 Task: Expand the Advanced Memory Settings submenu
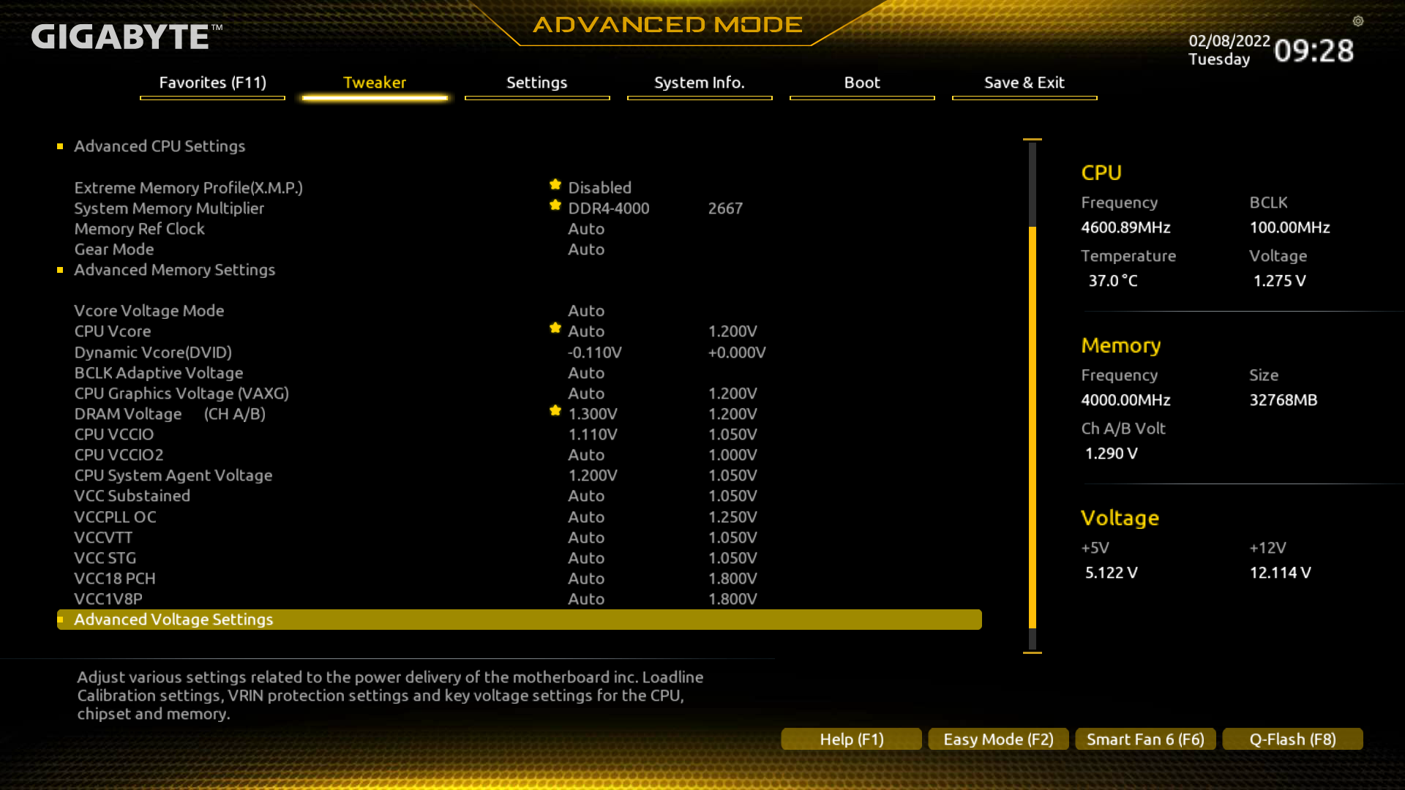[x=174, y=270]
